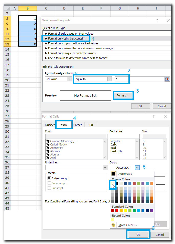Enable the Superscript checkbox

click(49, 183)
